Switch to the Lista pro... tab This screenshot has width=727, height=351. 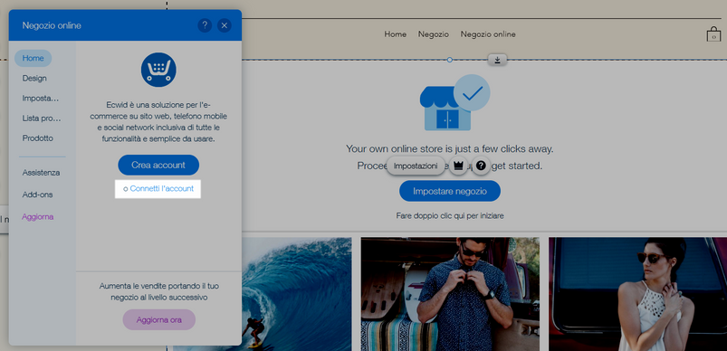42,119
